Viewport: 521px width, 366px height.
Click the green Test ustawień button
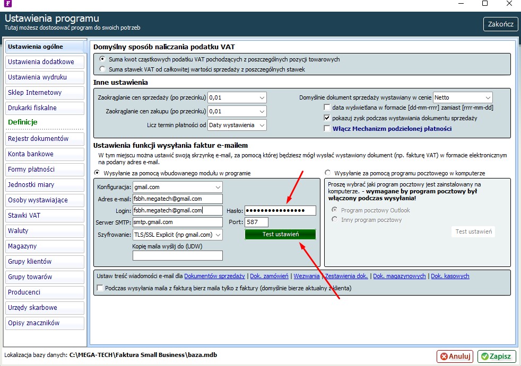[x=280, y=234]
